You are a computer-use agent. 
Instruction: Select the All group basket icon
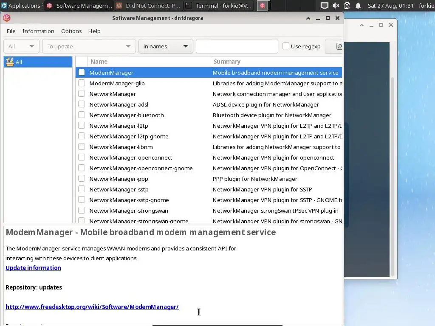pyautogui.click(x=10, y=62)
